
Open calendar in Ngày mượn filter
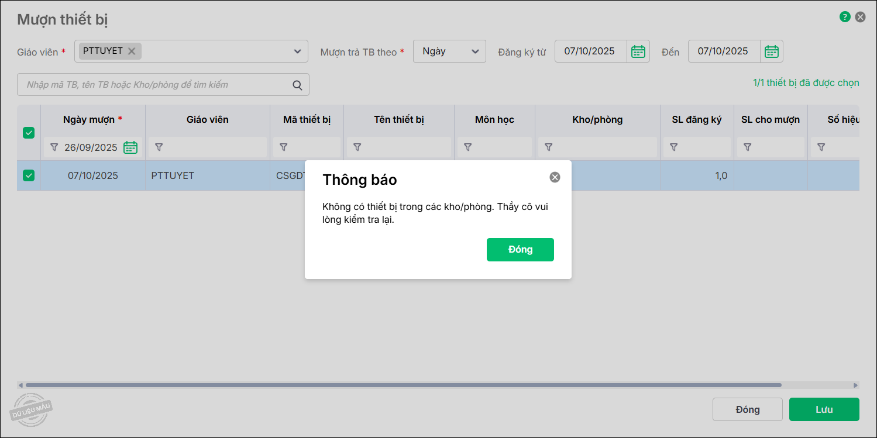coord(130,147)
